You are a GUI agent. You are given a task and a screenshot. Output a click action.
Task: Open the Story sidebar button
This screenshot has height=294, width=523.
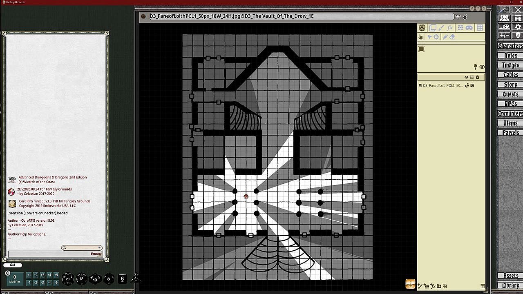510,85
